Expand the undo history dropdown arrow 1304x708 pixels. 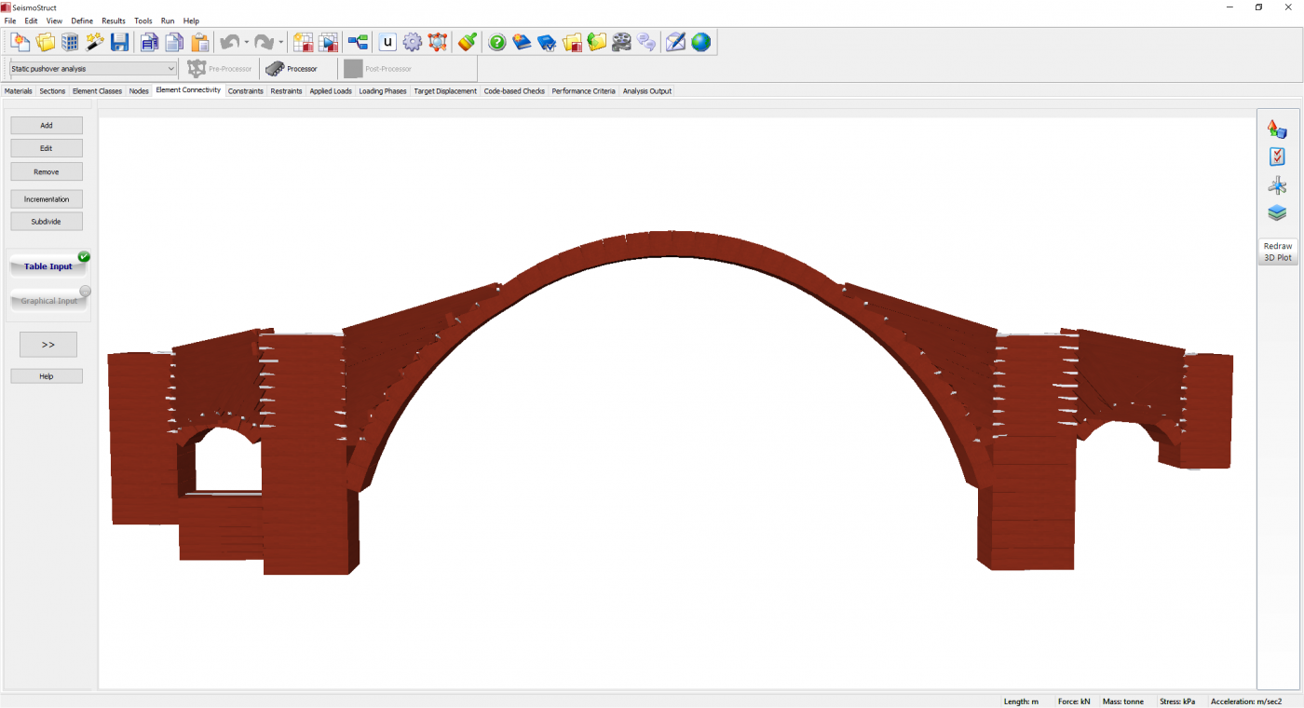pyautogui.click(x=247, y=43)
